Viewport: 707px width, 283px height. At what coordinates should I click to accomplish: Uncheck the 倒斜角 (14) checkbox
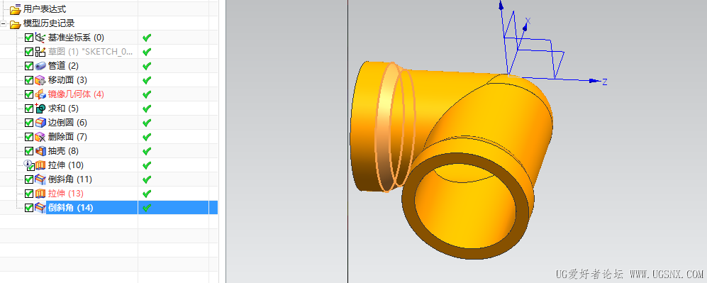[29, 208]
